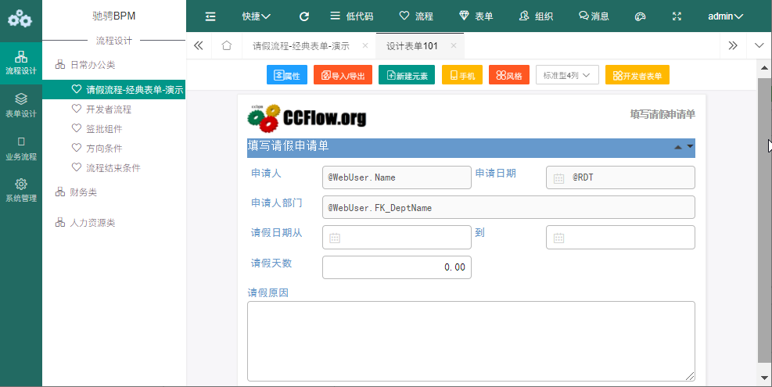Click the 申请人部门 input field
772x387 pixels.
pos(508,207)
